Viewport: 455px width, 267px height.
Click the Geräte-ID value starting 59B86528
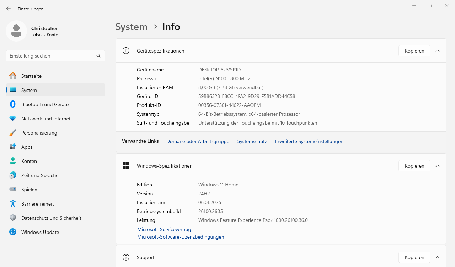[247, 96]
